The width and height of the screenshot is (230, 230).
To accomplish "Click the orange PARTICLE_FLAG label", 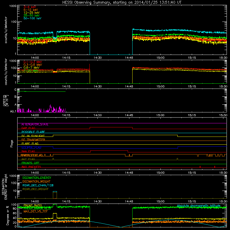I will pos(32,155).
